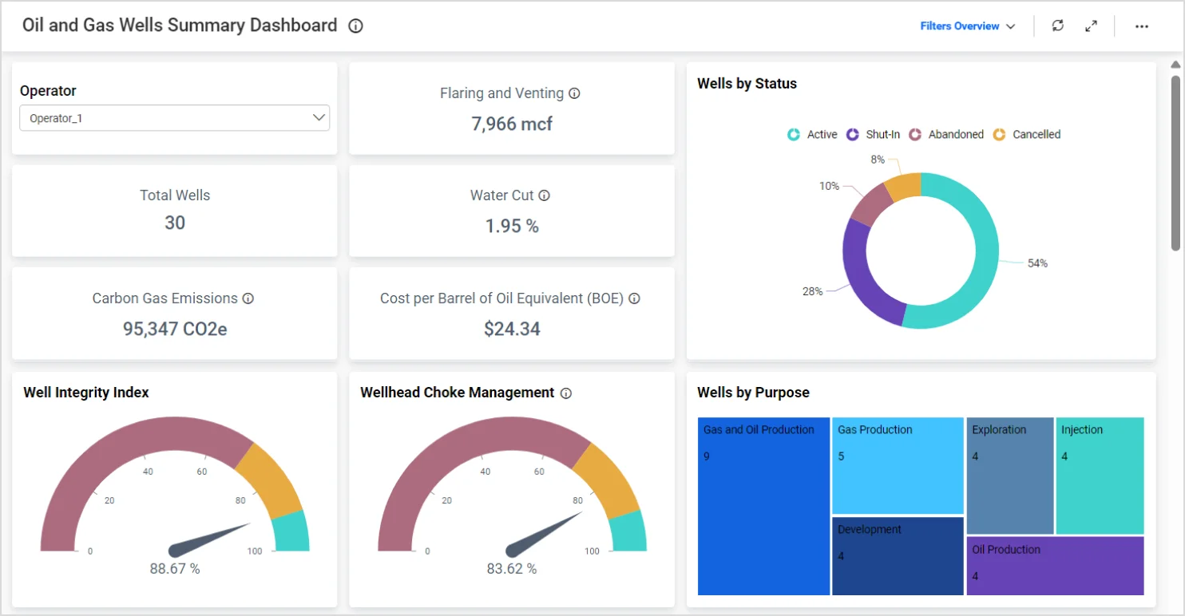The height and width of the screenshot is (616, 1185).
Task: Toggle the Abandoned legend item
Action: pos(947,135)
